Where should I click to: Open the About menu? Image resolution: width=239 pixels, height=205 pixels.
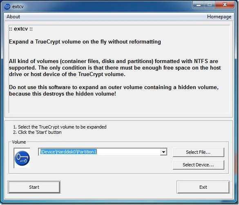[x=13, y=17]
